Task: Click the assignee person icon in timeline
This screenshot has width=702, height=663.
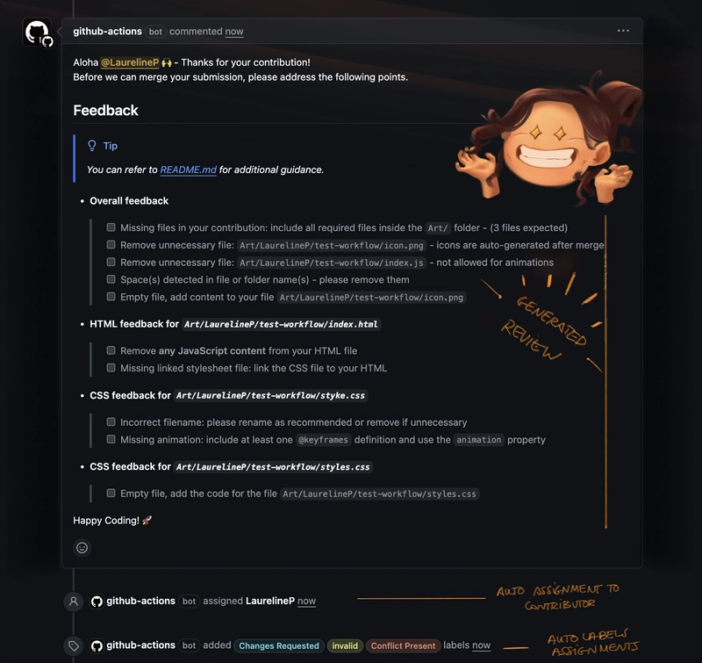Action: click(x=74, y=602)
